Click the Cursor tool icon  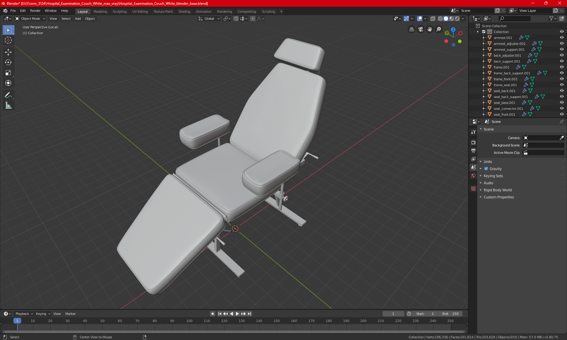pos(8,40)
